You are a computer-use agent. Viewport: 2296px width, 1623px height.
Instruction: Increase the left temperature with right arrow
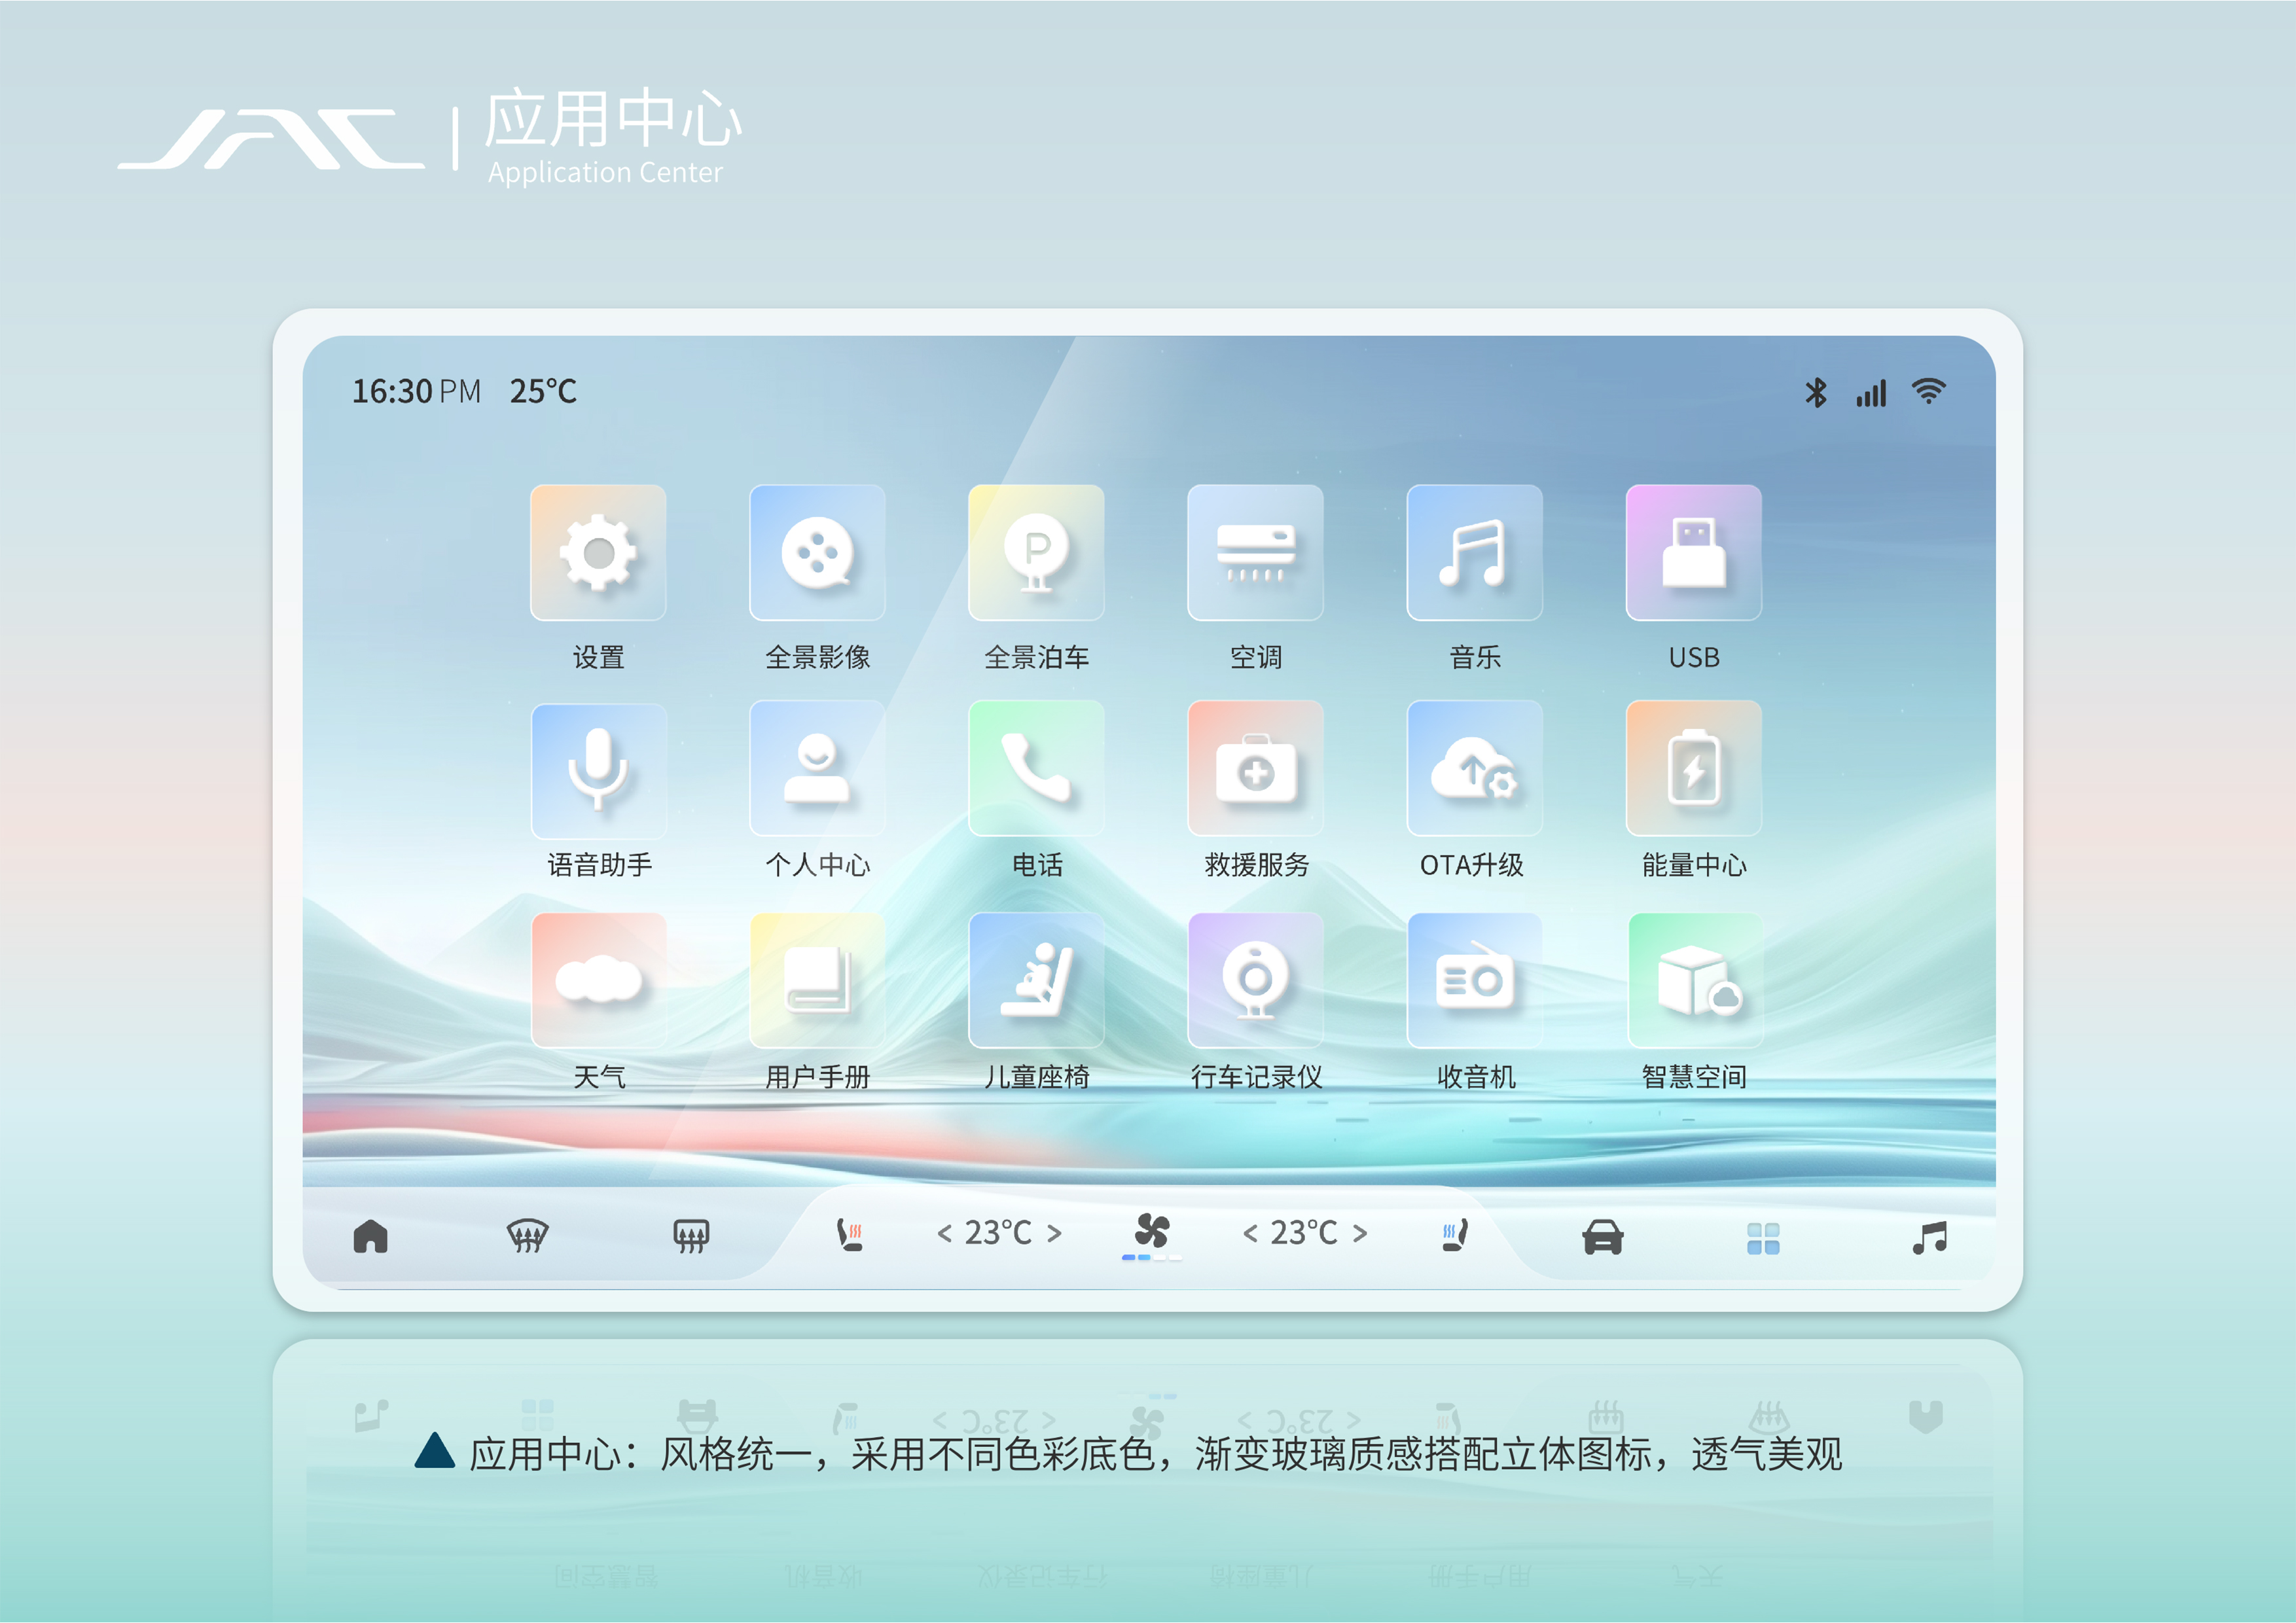1055,1234
